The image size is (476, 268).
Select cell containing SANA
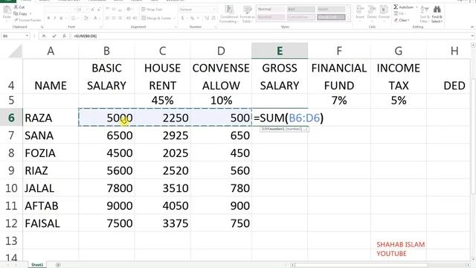51,135
